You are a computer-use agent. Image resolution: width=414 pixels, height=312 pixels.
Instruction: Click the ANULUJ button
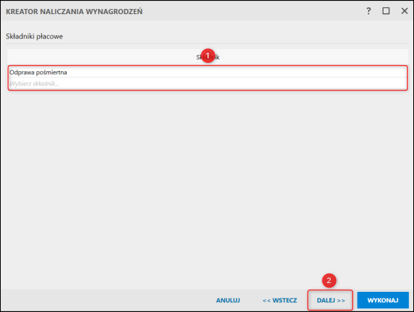point(228,300)
